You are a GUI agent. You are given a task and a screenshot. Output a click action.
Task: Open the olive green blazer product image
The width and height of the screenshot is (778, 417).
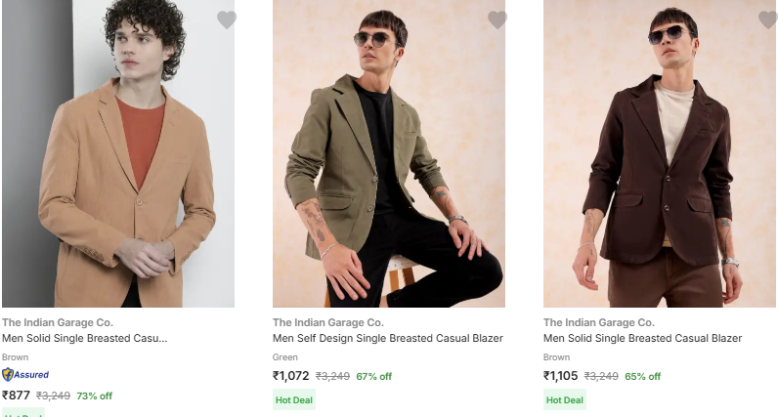coord(389,156)
